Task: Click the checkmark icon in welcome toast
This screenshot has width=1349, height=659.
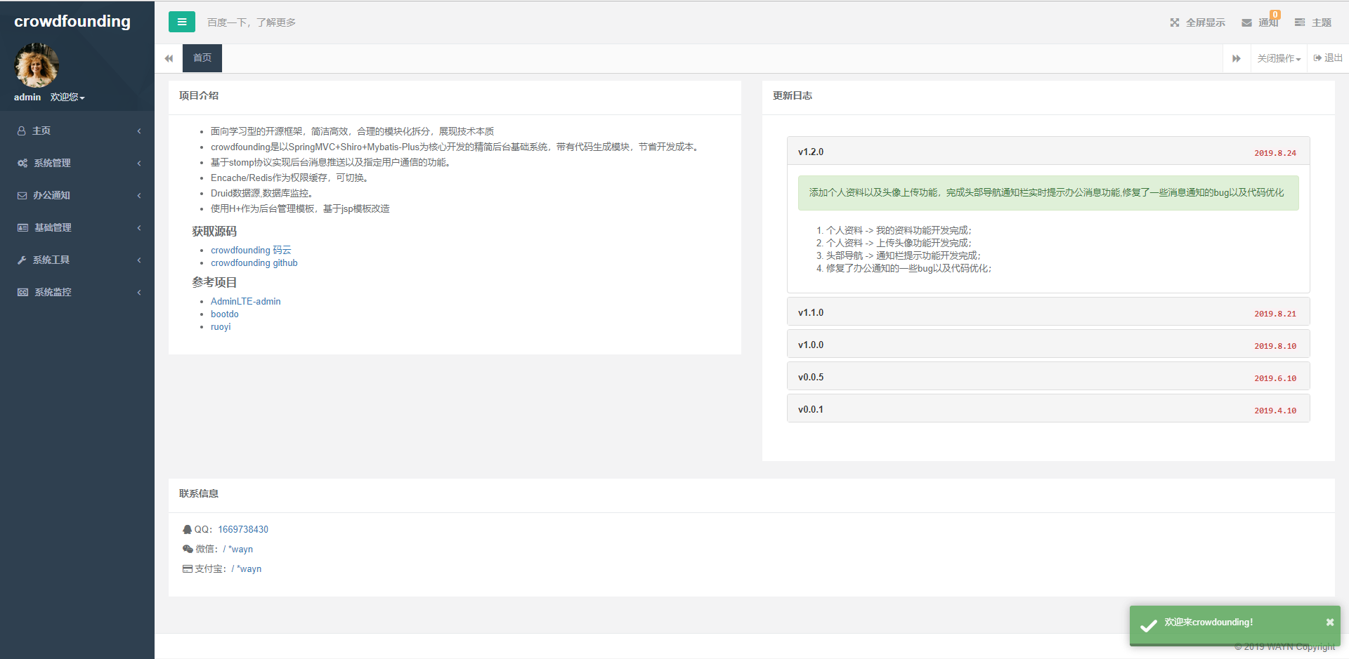Action: [1149, 625]
